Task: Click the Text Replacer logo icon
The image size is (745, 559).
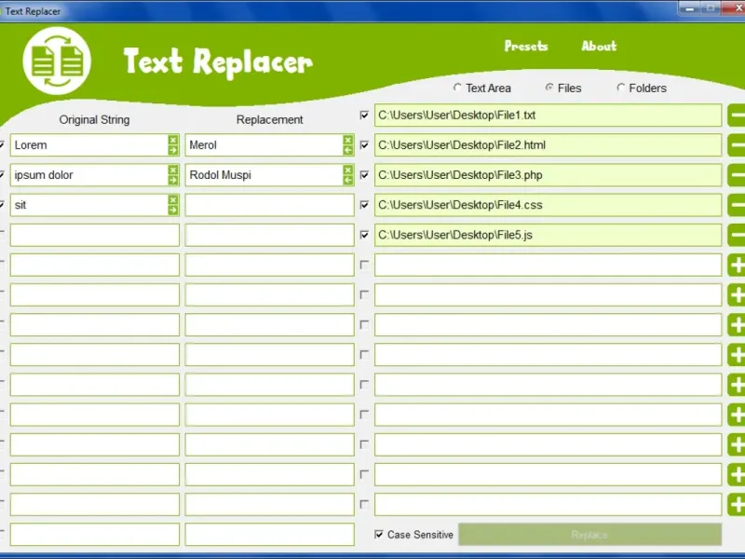Action: [x=57, y=61]
